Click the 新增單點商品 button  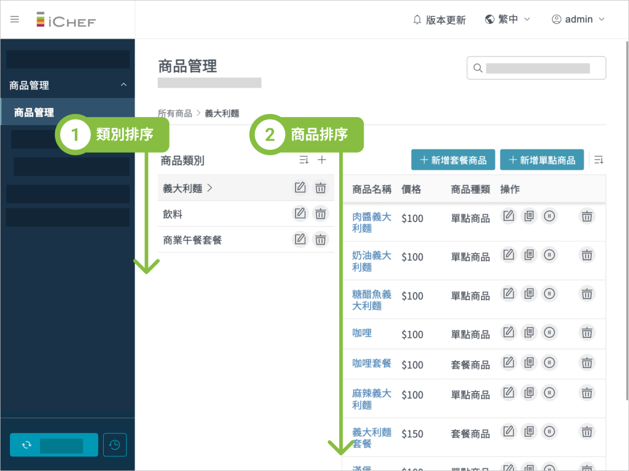[542, 160]
